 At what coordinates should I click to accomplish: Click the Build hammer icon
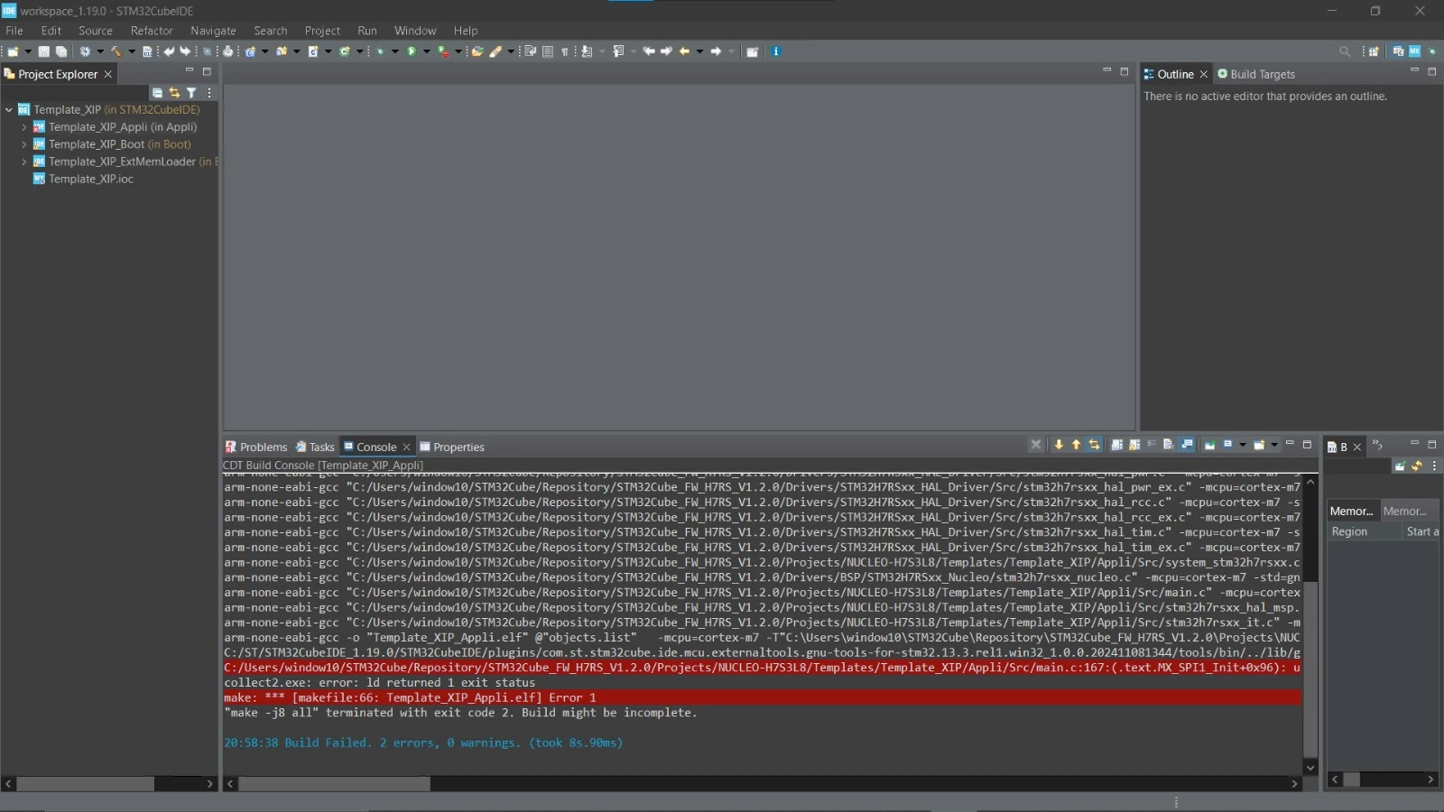[116, 51]
